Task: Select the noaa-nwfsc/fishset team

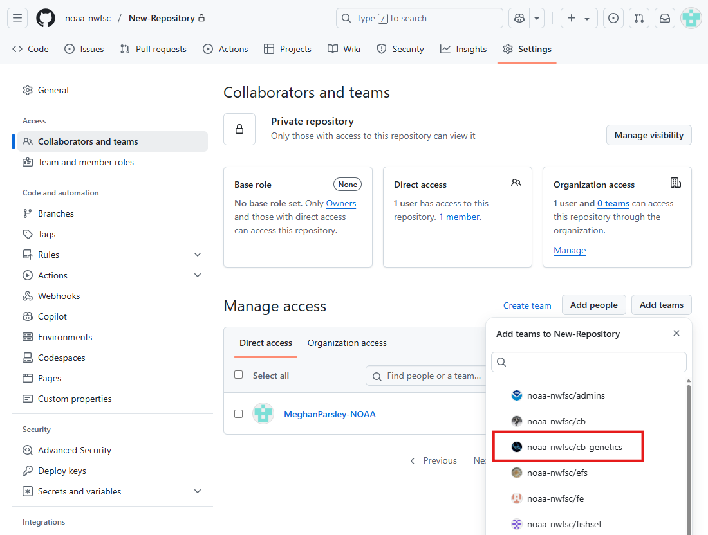Action: click(589, 524)
